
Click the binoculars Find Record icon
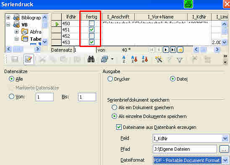[91, 59]
